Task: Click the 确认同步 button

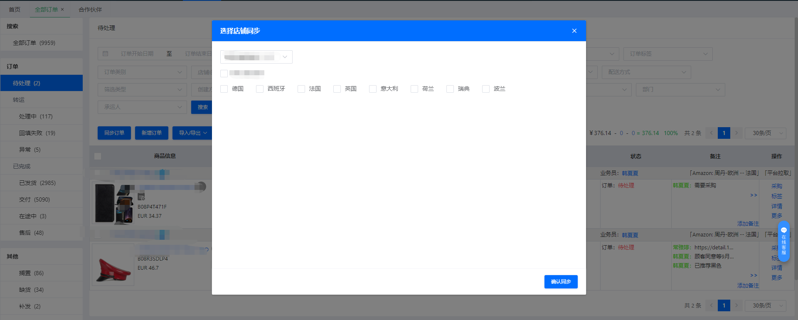Action: tap(561, 282)
